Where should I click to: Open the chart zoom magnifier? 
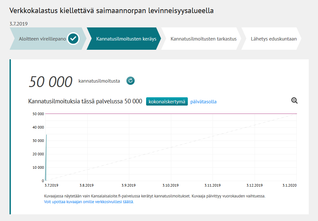294,100
